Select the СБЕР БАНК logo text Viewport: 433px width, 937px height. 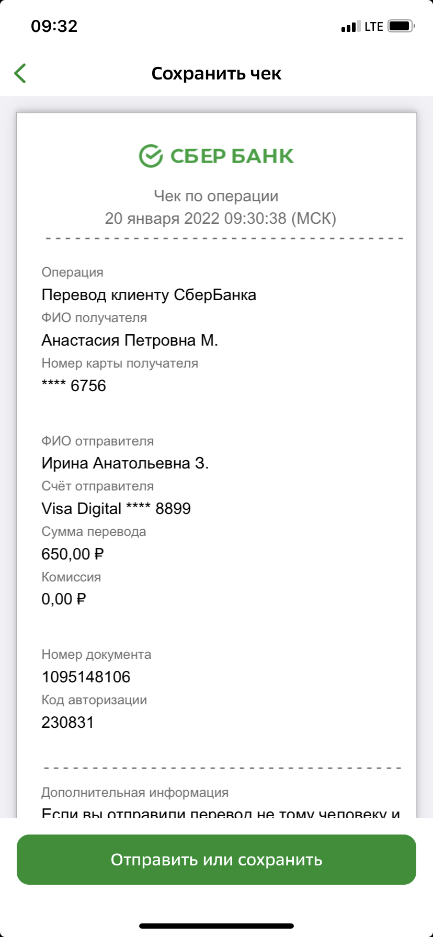232,156
